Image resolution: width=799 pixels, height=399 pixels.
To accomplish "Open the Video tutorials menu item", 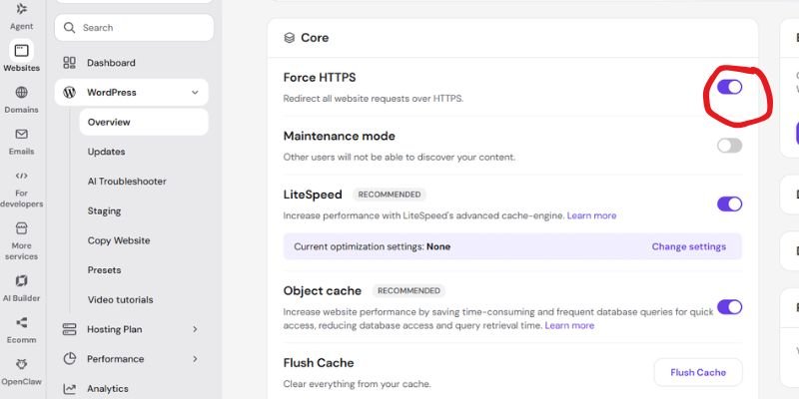I will tap(120, 300).
